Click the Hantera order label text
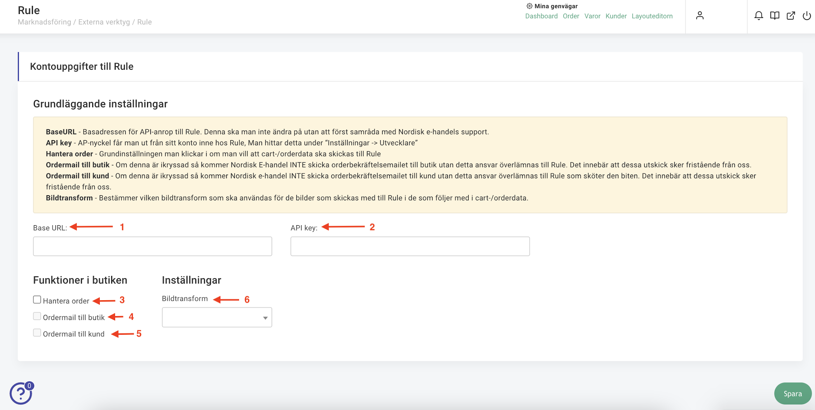815x410 pixels. coord(66,301)
